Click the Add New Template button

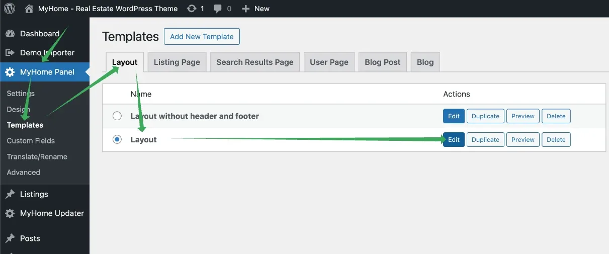pyautogui.click(x=202, y=36)
